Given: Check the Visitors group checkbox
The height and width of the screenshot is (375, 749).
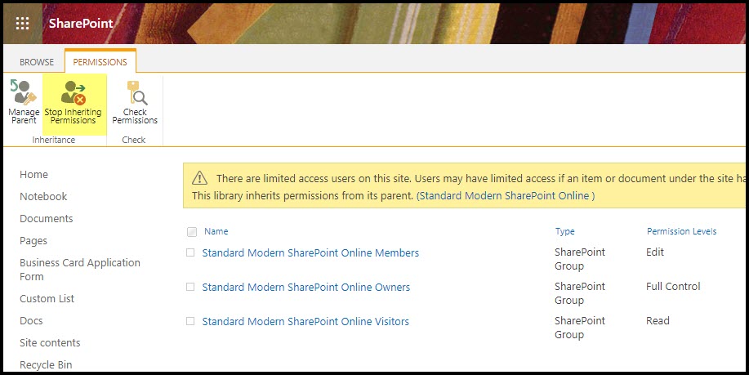Looking at the screenshot, I should (190, 322).
